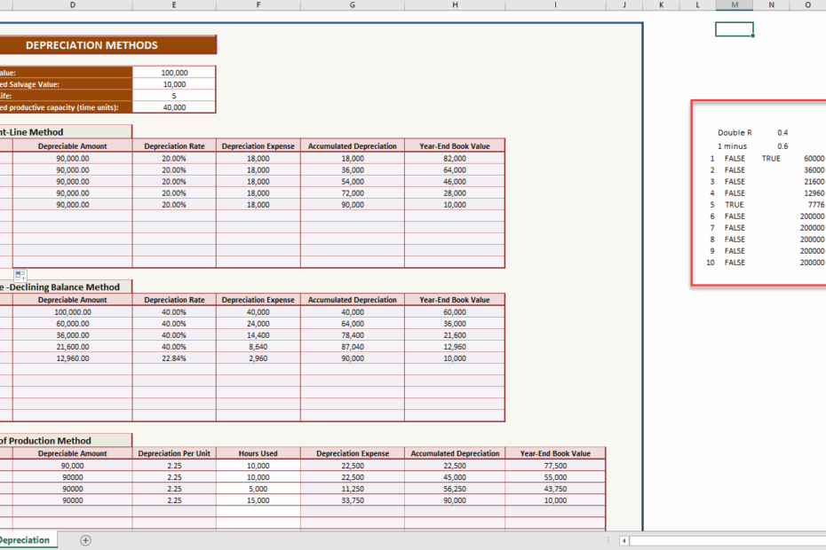Viewport: 826px width, 550px height.
Task: Click the 100,000 value cell
Action: pyautogui.click(x=174, y=73)
